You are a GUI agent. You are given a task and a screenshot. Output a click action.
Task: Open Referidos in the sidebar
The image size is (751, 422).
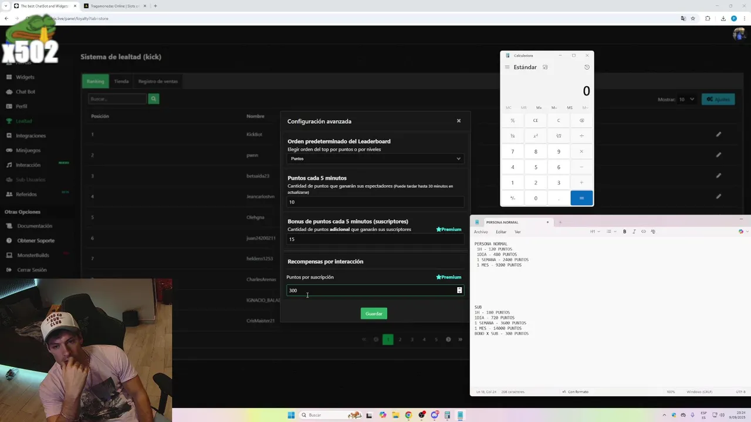tap(26, 195)
